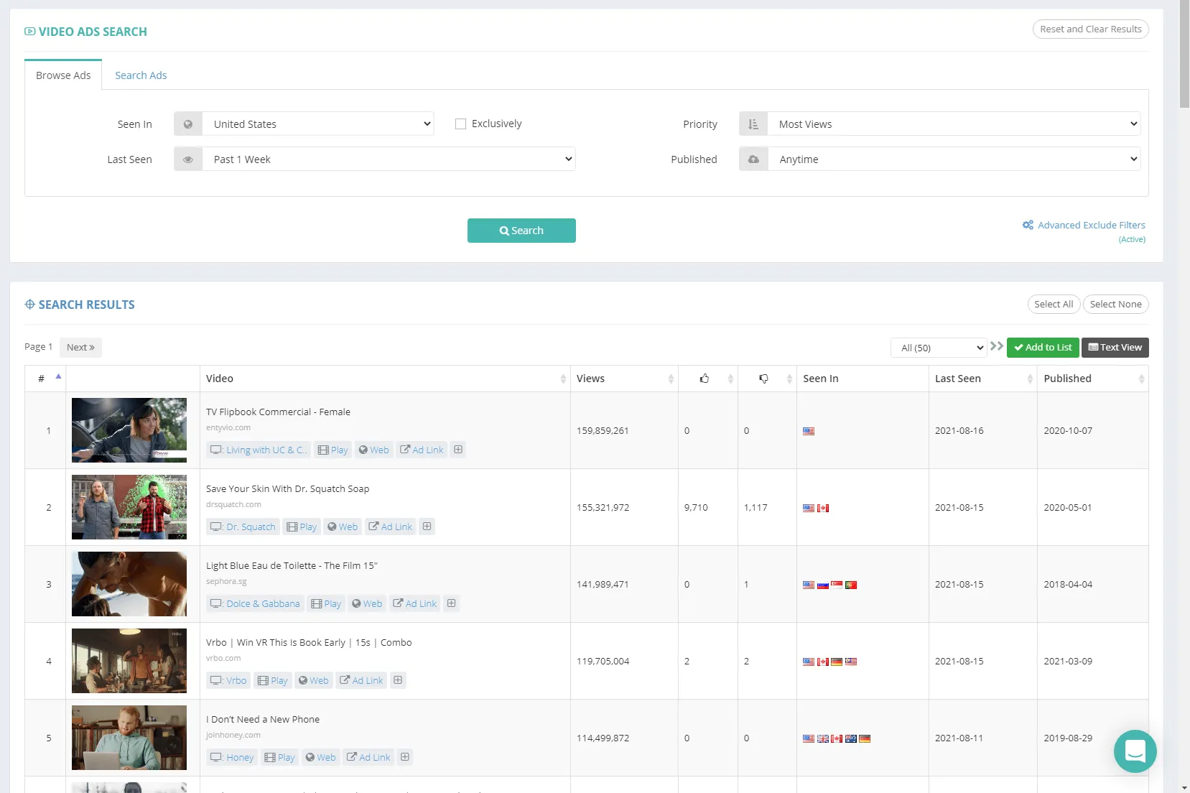The image size is (1190, 793).
Task: Select the Browse Ads tab
Action: [63, 75]
